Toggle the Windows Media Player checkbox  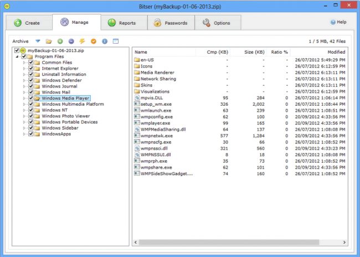pyautogui.click(x=31, y=98)
